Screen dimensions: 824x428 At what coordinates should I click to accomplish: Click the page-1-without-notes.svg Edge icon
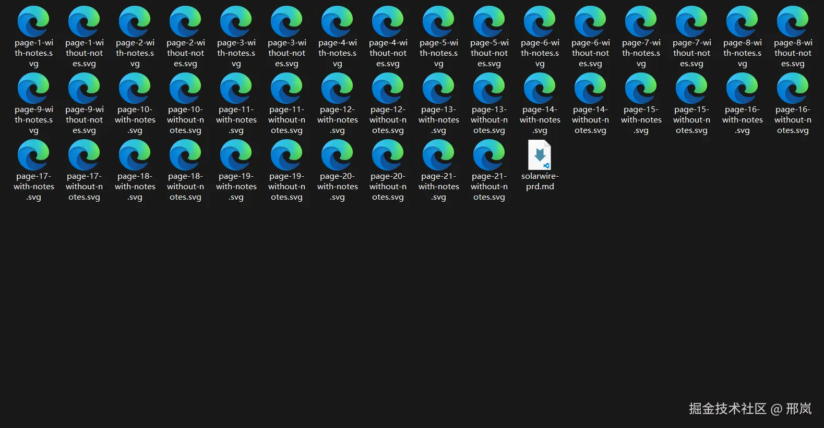coord(84,21)
